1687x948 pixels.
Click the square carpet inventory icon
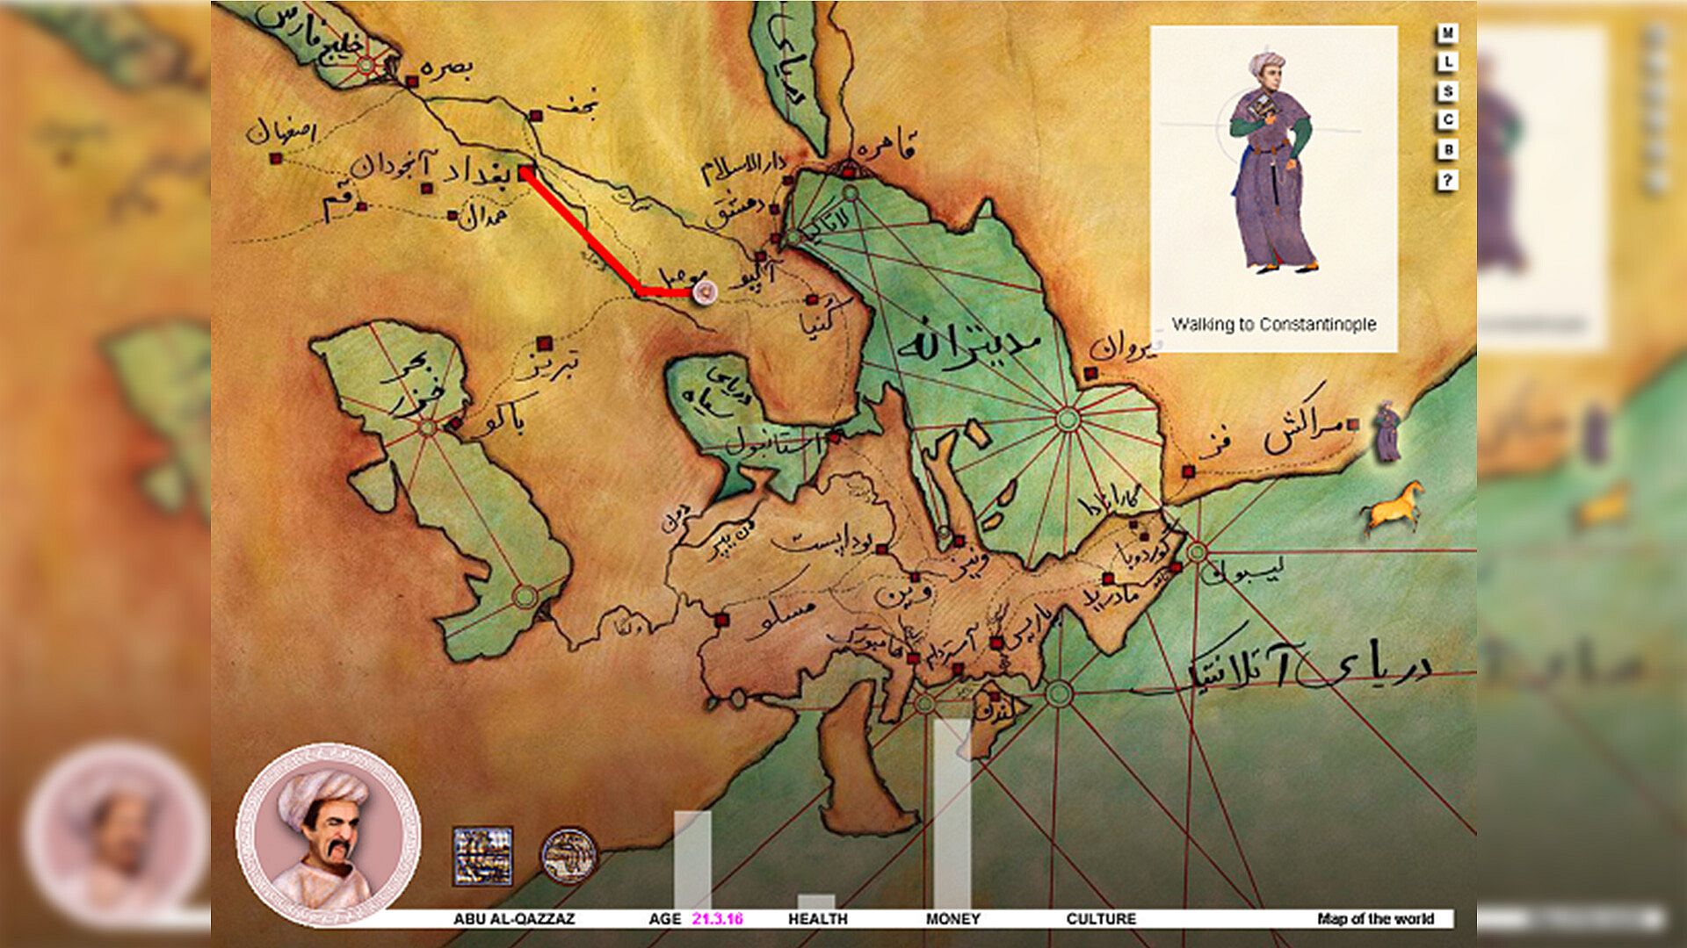click(x=482, y=856)
